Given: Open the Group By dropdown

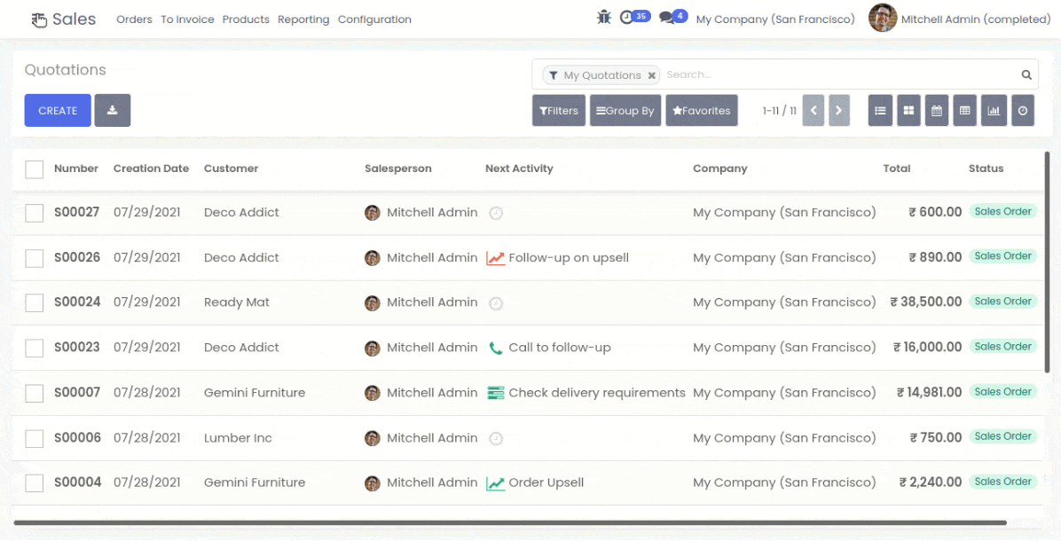Looking at the screenshot, I should 625,111.
